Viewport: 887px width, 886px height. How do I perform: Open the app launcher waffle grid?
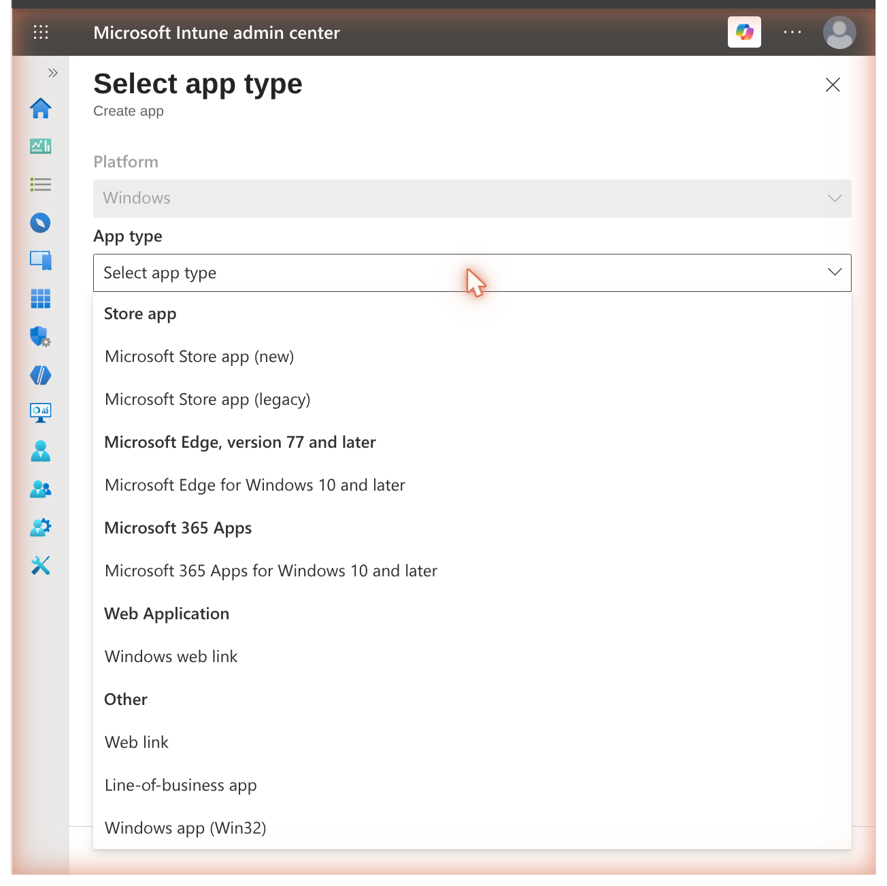(x=41, y=32)
